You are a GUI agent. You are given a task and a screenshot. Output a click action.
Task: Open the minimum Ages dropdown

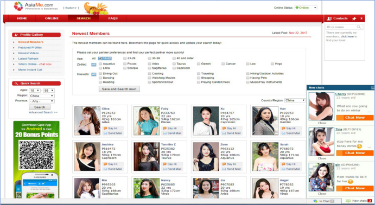pos(34,91)
